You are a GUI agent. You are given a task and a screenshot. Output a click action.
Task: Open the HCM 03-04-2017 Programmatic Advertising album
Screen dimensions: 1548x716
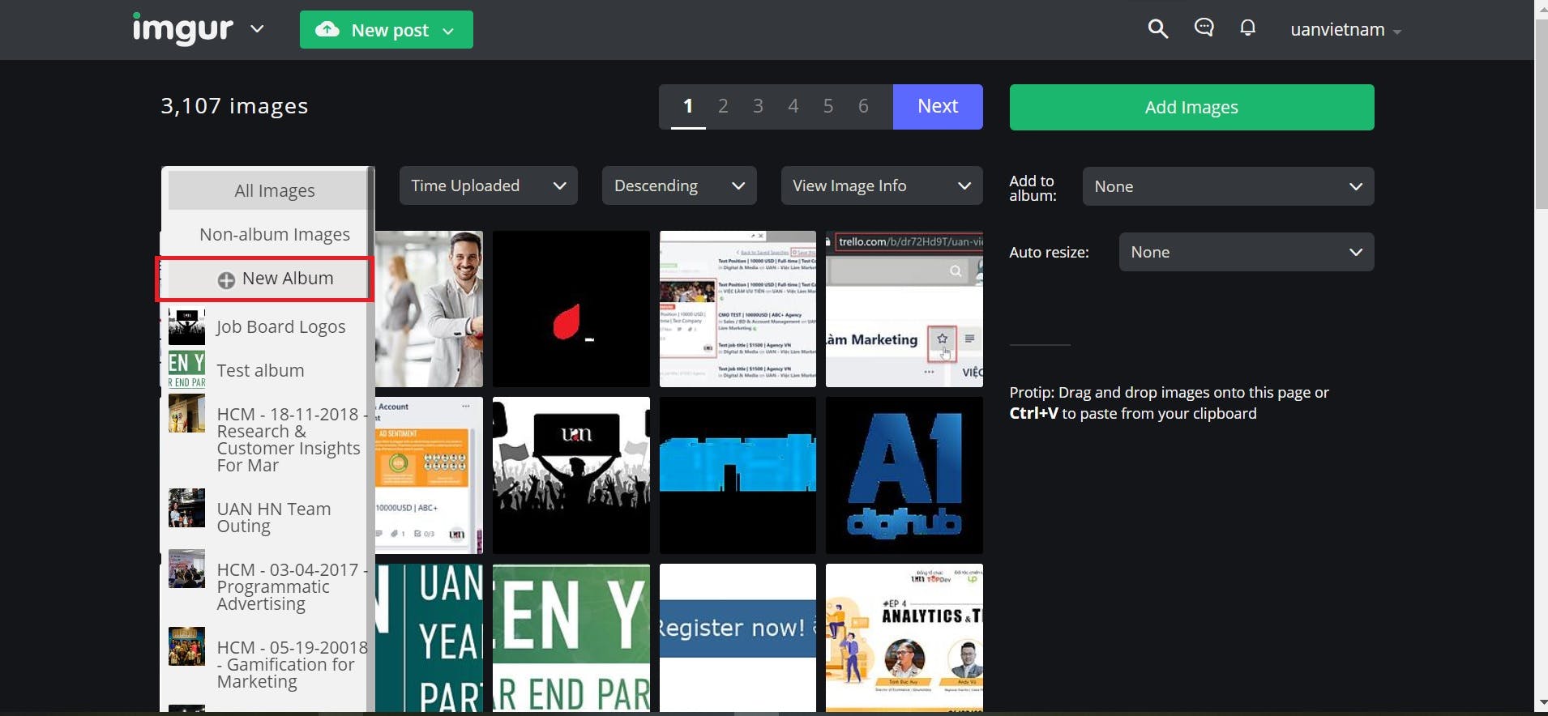click(291, 586)
